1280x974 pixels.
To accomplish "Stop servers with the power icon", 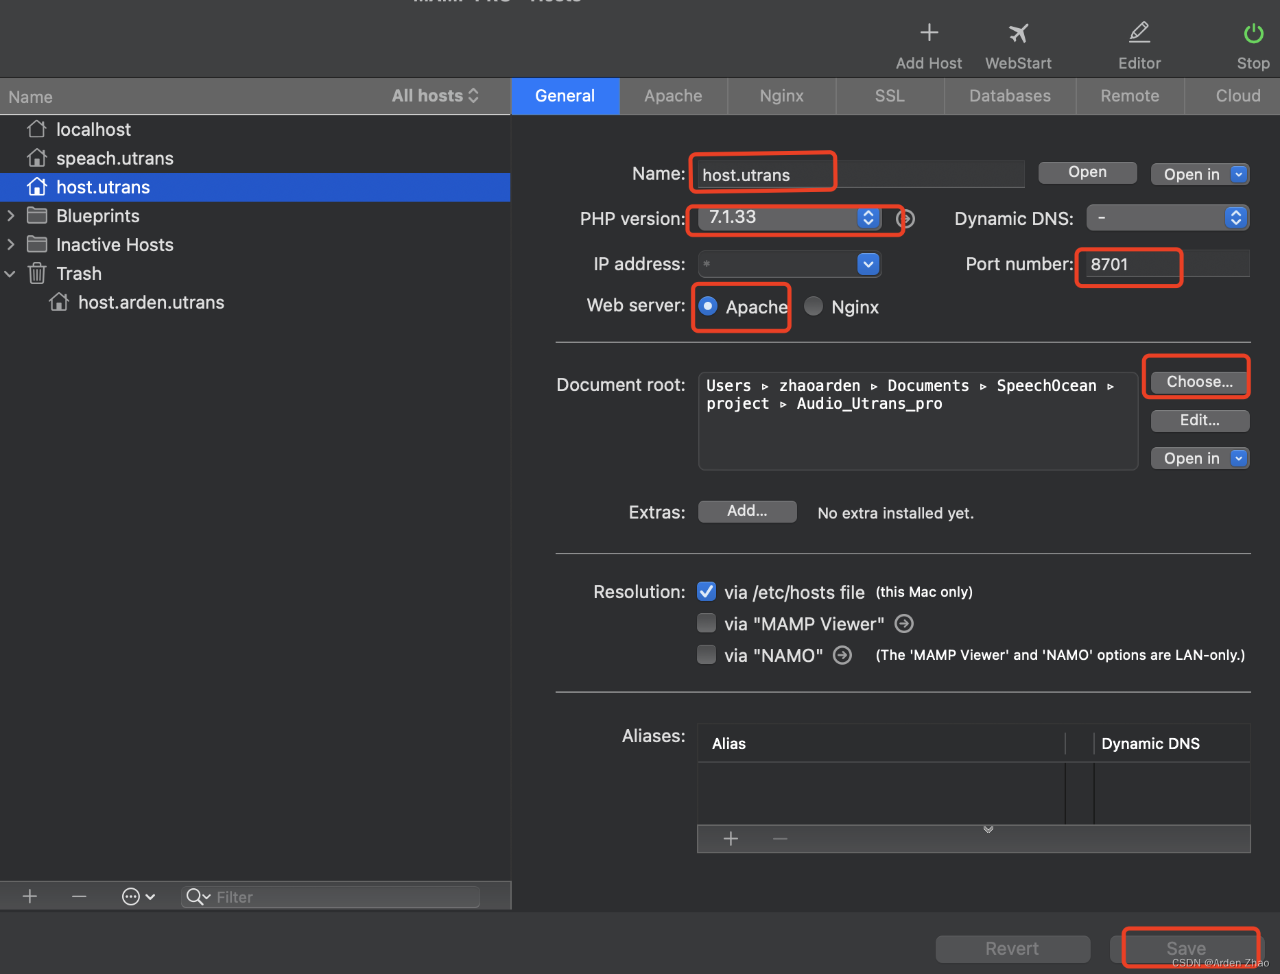I will point(1253,33).
